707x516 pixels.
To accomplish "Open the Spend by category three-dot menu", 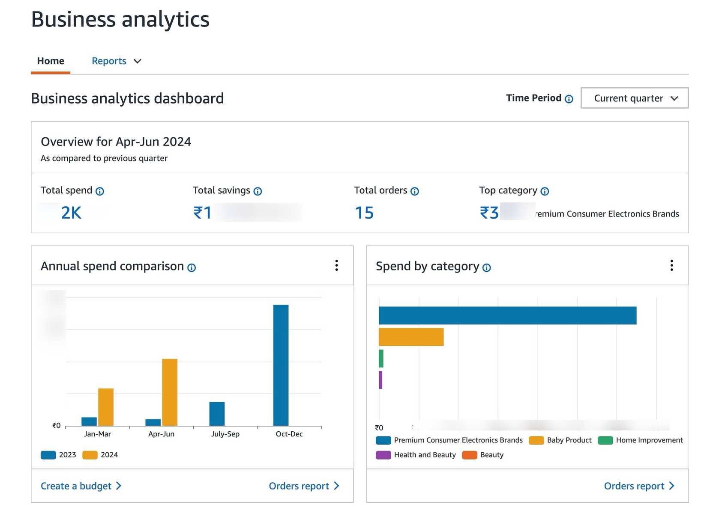I will (672, 266).
